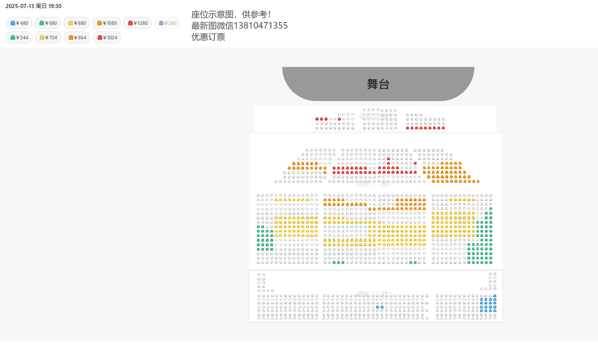Pick the left blue seat in balcony center
This screenshot has width=598, height=343.
point(378,307)
